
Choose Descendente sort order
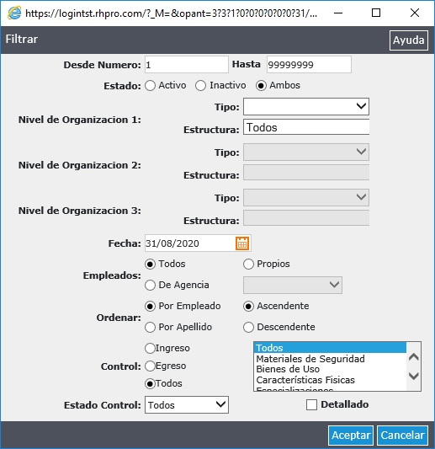click(x=248, y=328)
